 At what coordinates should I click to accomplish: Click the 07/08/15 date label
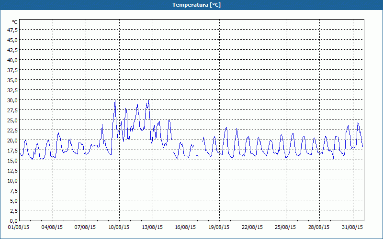[x=85, y=228]
